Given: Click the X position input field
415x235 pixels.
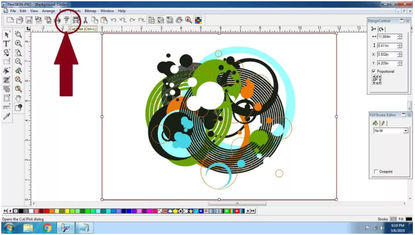Looking at the screenshot, I should pyautogui.click(x=387, y=54).
